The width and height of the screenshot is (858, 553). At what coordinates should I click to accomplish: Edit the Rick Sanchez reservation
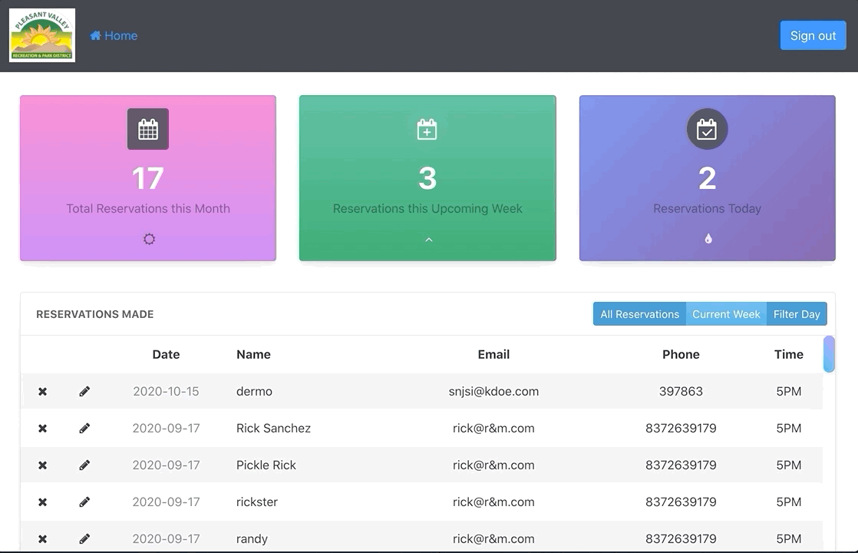click(x=84, y=428)
